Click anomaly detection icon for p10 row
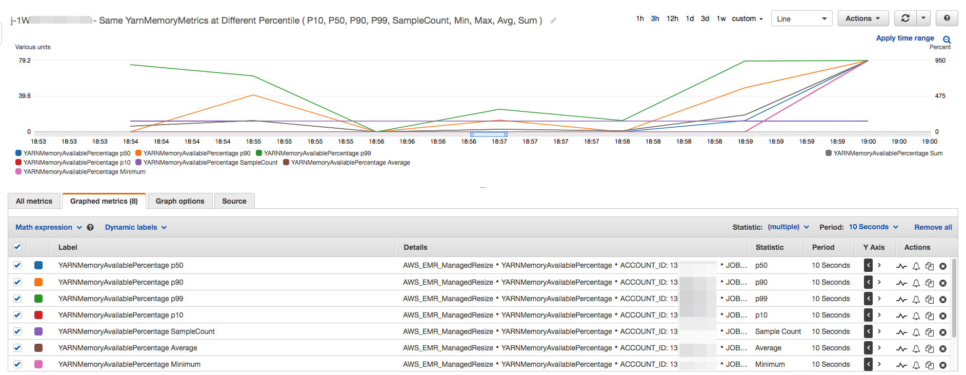This screenshot has height=375, width=966. [901, 316]
